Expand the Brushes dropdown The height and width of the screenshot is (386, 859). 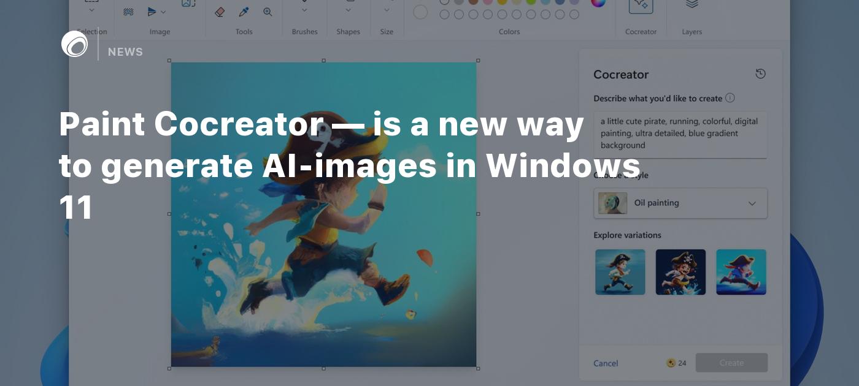(304, 9)
